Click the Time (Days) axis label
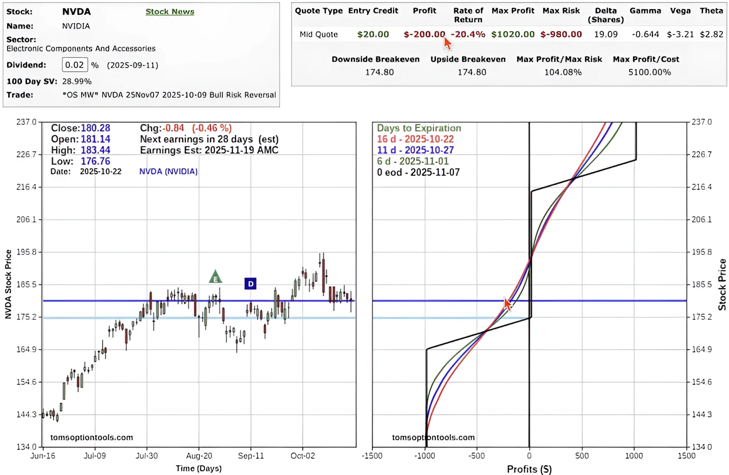 pyautogui.click(x=199, y=468)
